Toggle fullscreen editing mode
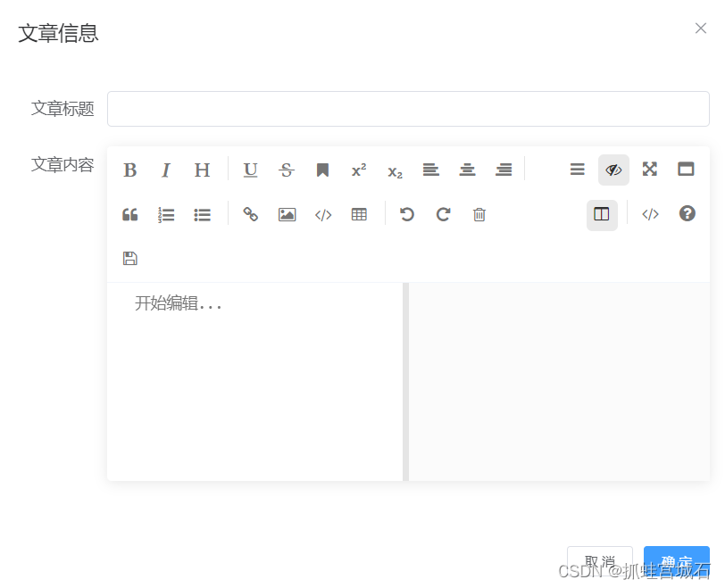Image resolution: width=725 pixels, height=588 pixels. point(649,170)
